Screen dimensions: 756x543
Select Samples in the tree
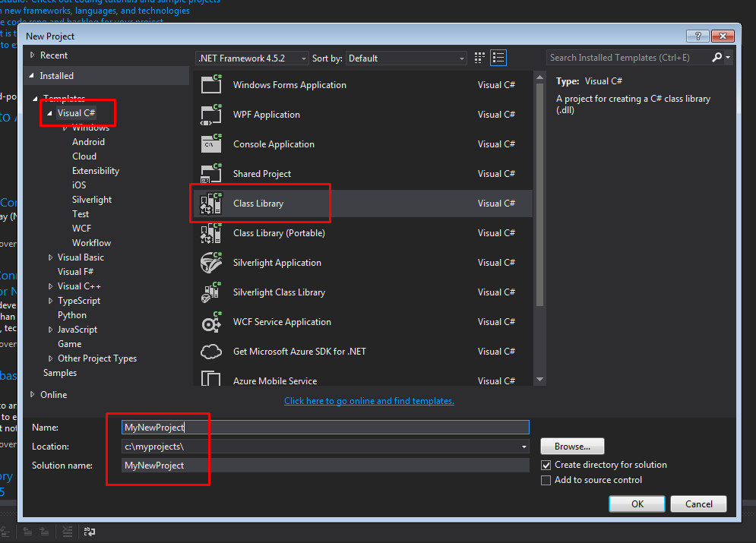coord(60,373)
